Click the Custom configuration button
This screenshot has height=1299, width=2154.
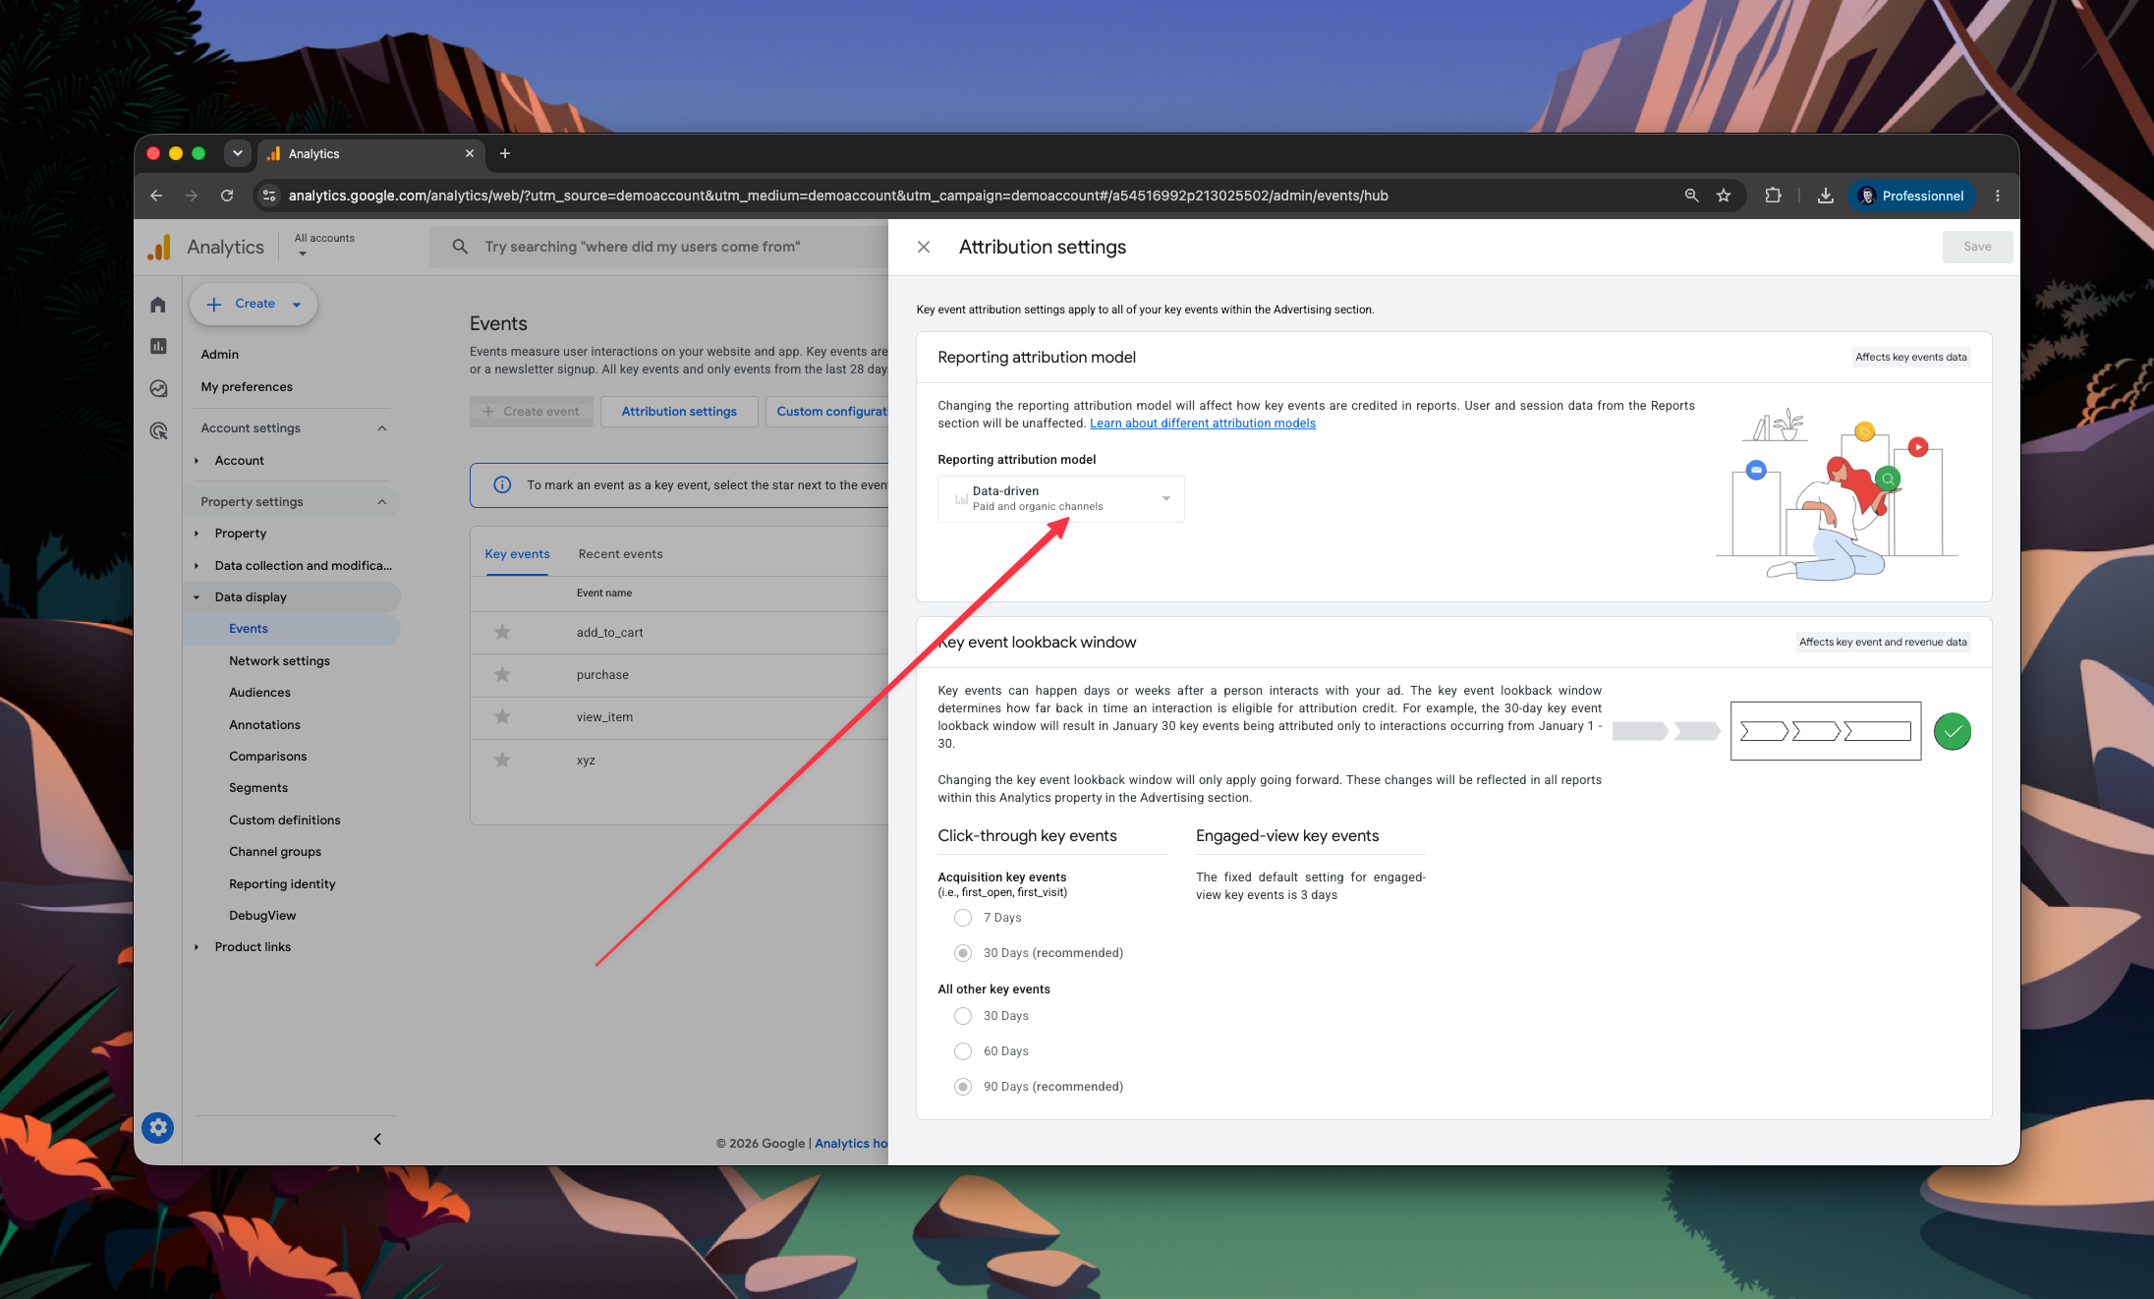coord(826,412)
